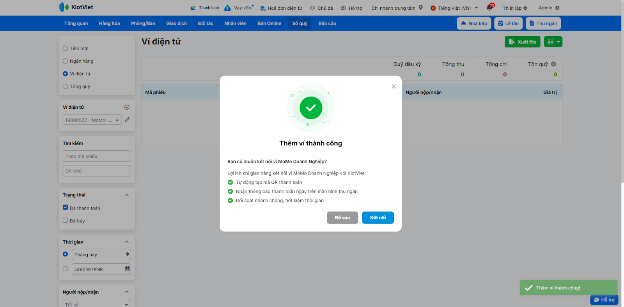Open the Nhà bếp screen
The width and height of the screenshot is (624, 307).
[474, 23]
